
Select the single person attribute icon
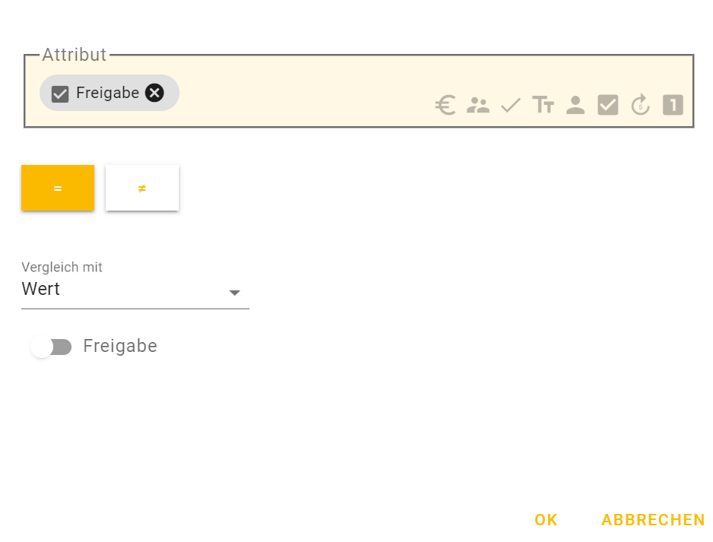click(x=575, y=105)
